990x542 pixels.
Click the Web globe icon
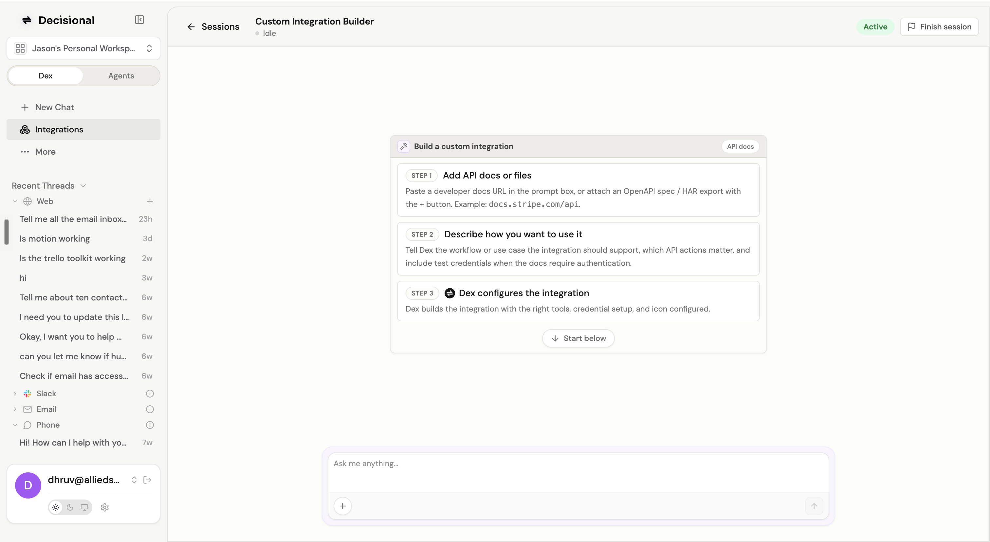[27, 201]
